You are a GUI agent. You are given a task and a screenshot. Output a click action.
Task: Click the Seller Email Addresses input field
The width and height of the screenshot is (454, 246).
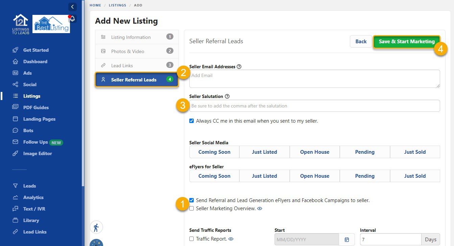314,78
